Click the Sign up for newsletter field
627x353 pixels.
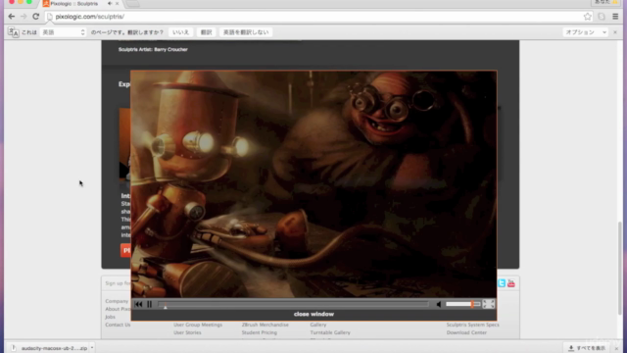[118, 283]
